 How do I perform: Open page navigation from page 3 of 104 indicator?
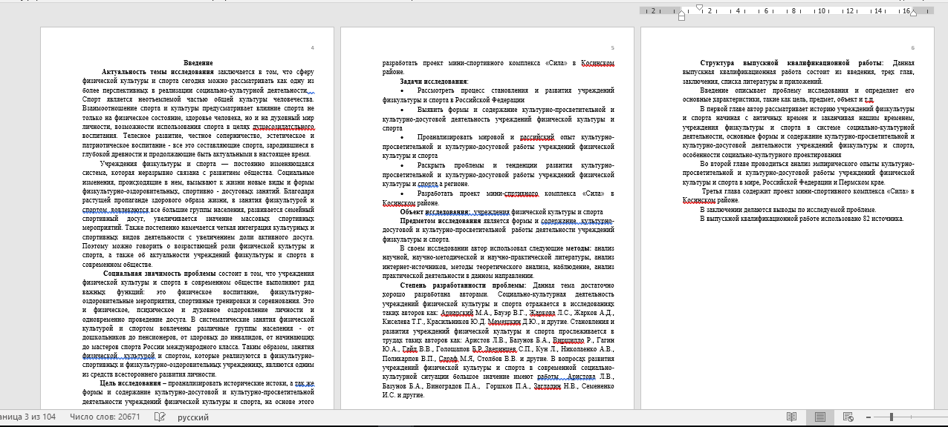pos(28,417)
